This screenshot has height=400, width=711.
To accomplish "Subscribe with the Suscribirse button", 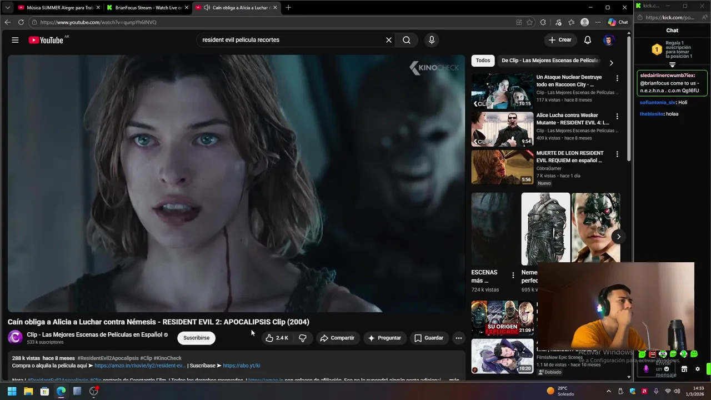I will 197,338.
